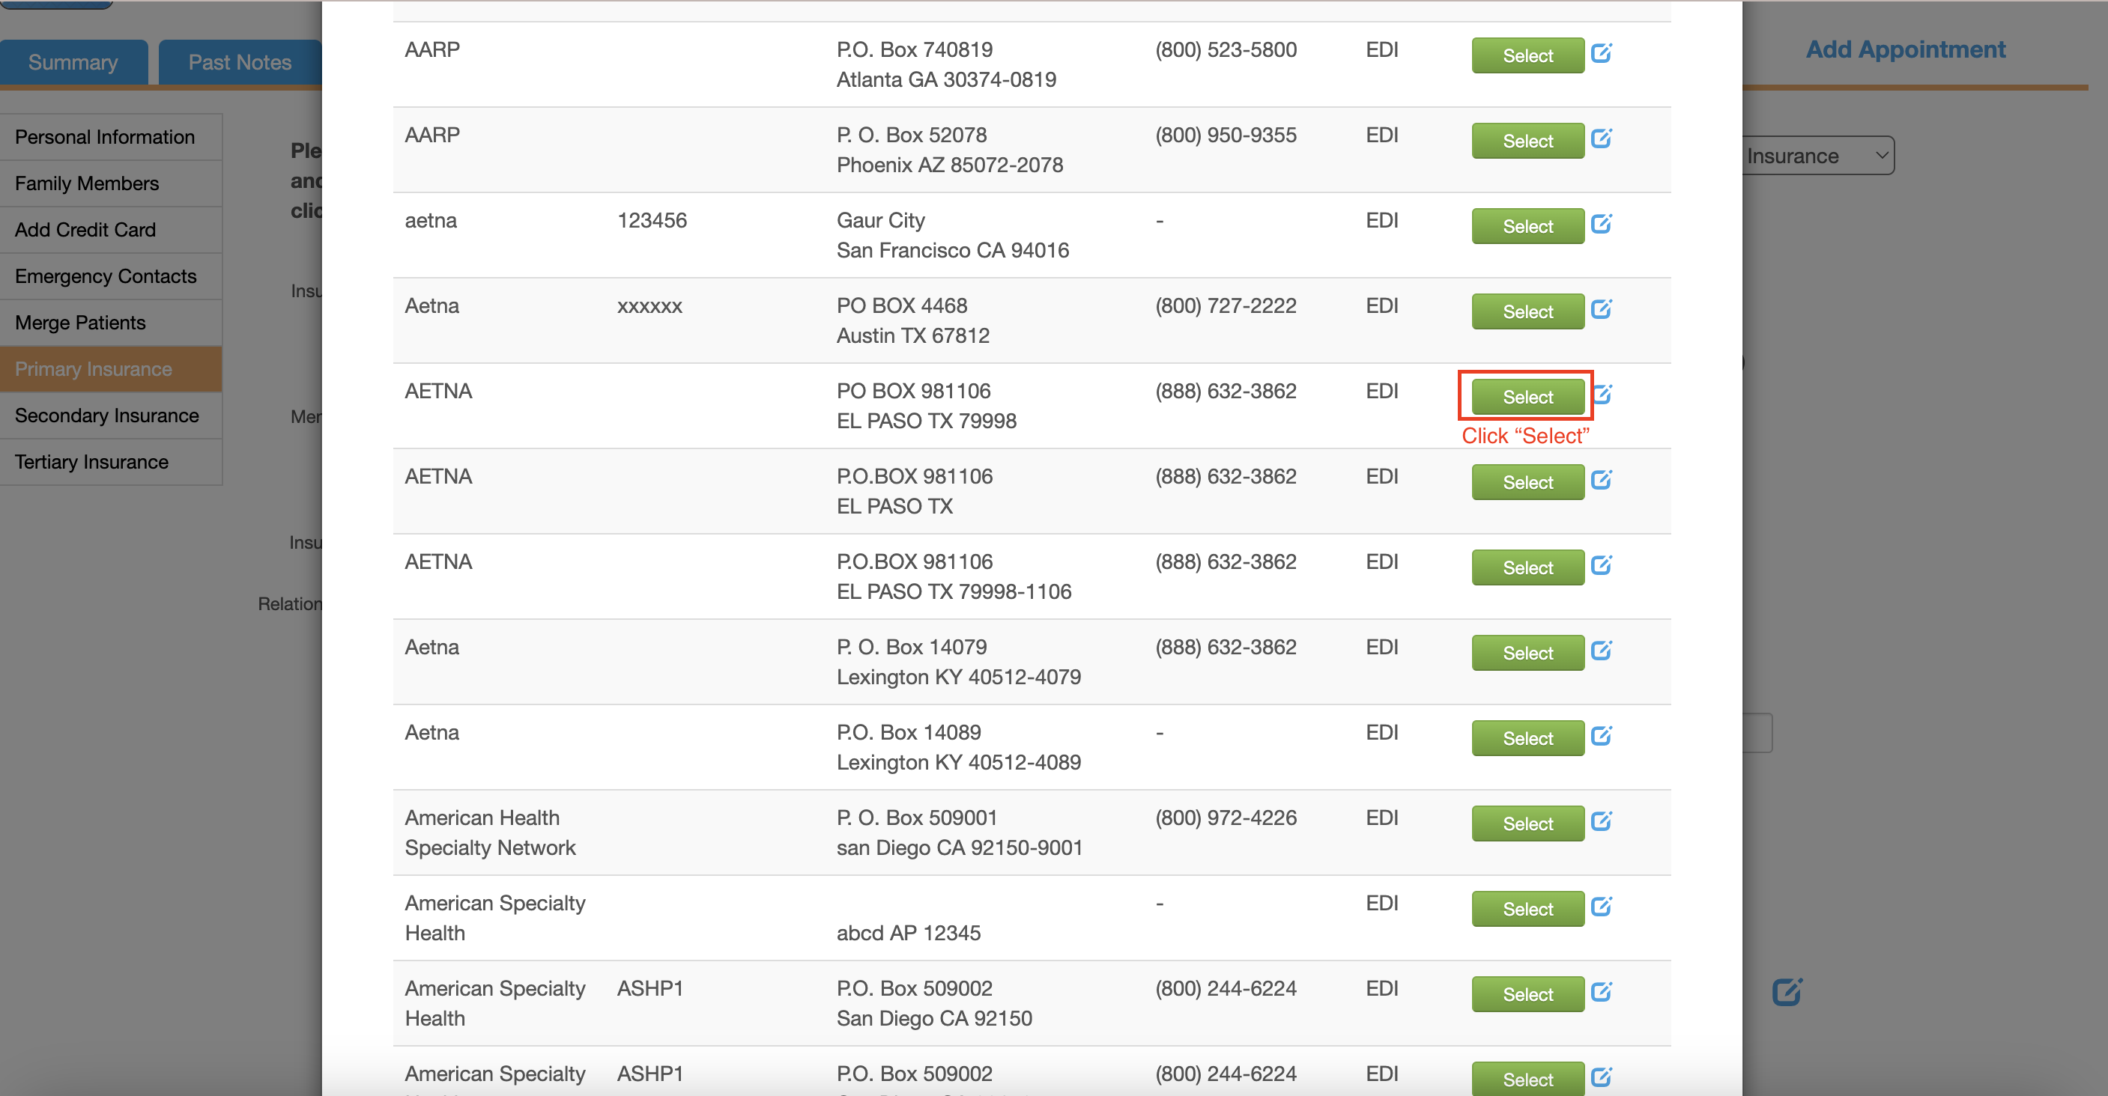Image resolution: width=2108 pixels, height=1096 pixels.
Task: Edit Aetna P.O. Box 14089 entry
Action: [1601, 735]
